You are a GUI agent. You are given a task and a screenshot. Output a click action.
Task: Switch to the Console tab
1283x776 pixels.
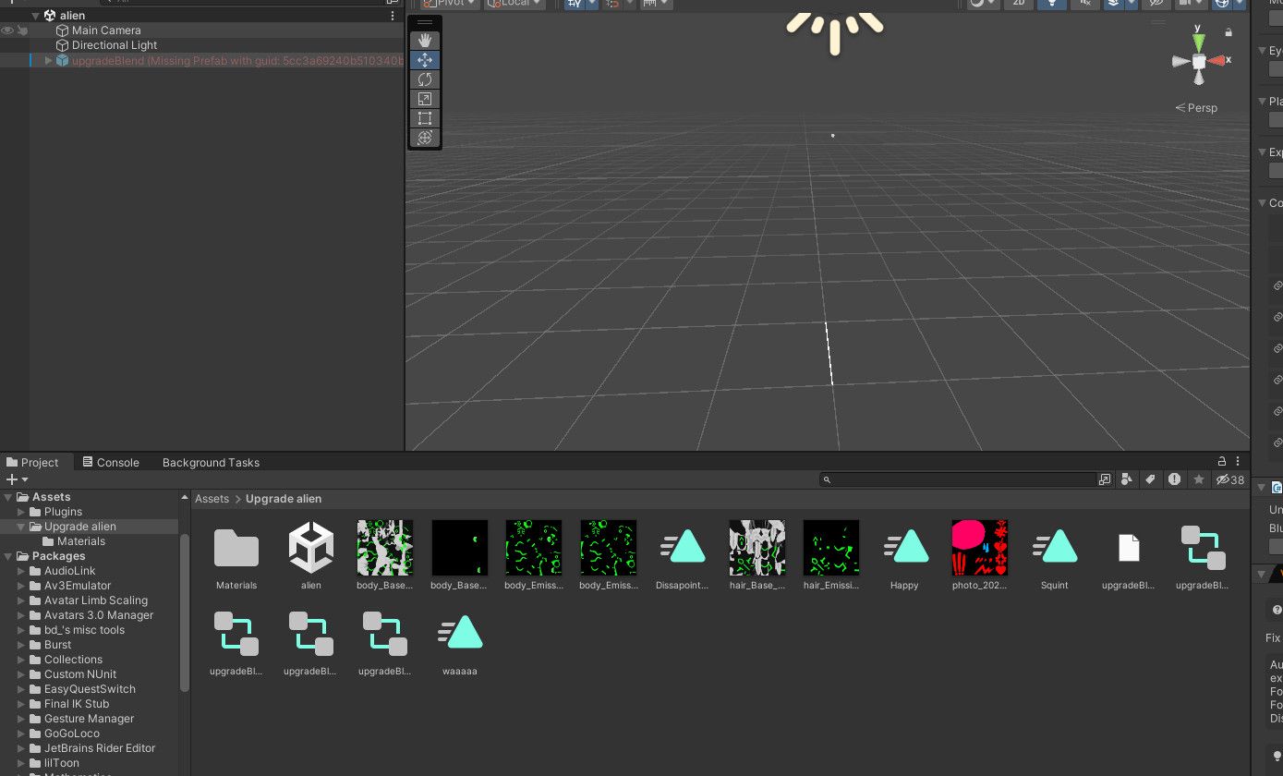coord(111,462)
